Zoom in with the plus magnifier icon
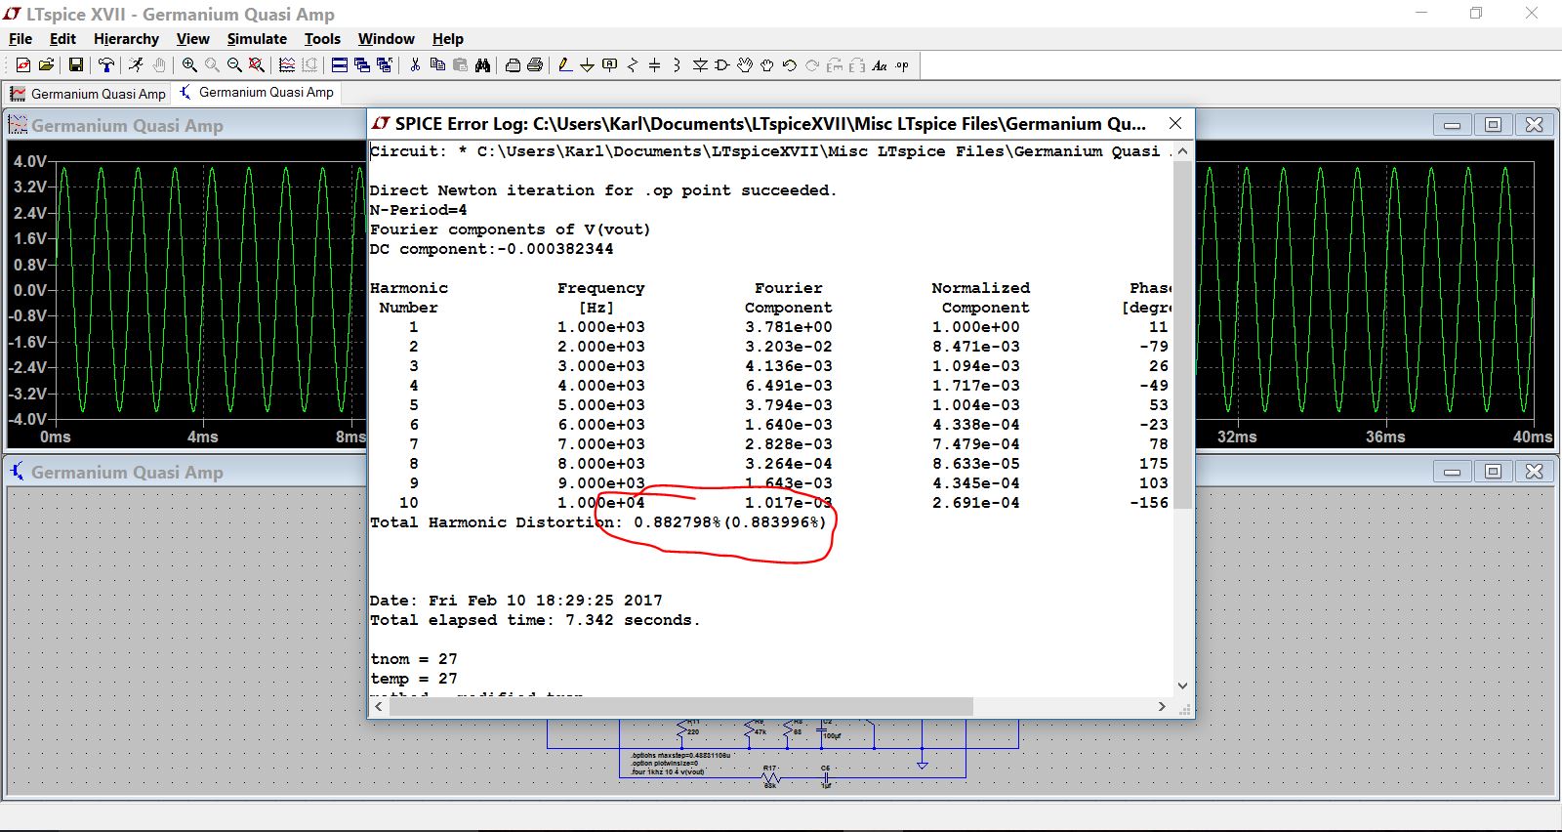The width and height of the screenshot is (1562, 832). (189, 65)
